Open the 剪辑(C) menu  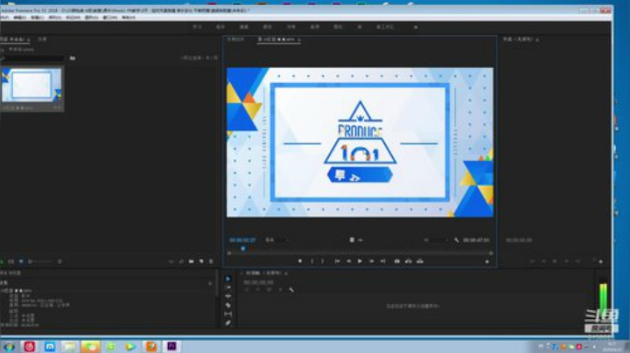38,17
